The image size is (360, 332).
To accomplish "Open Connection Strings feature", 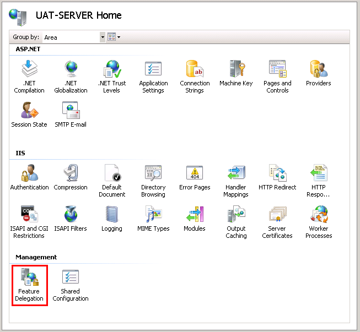I will point(195,77).
